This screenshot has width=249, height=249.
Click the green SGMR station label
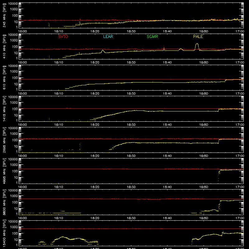click(x=152, y=36)
